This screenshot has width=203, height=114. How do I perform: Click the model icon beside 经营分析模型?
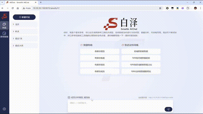click(x=69, y=98)
